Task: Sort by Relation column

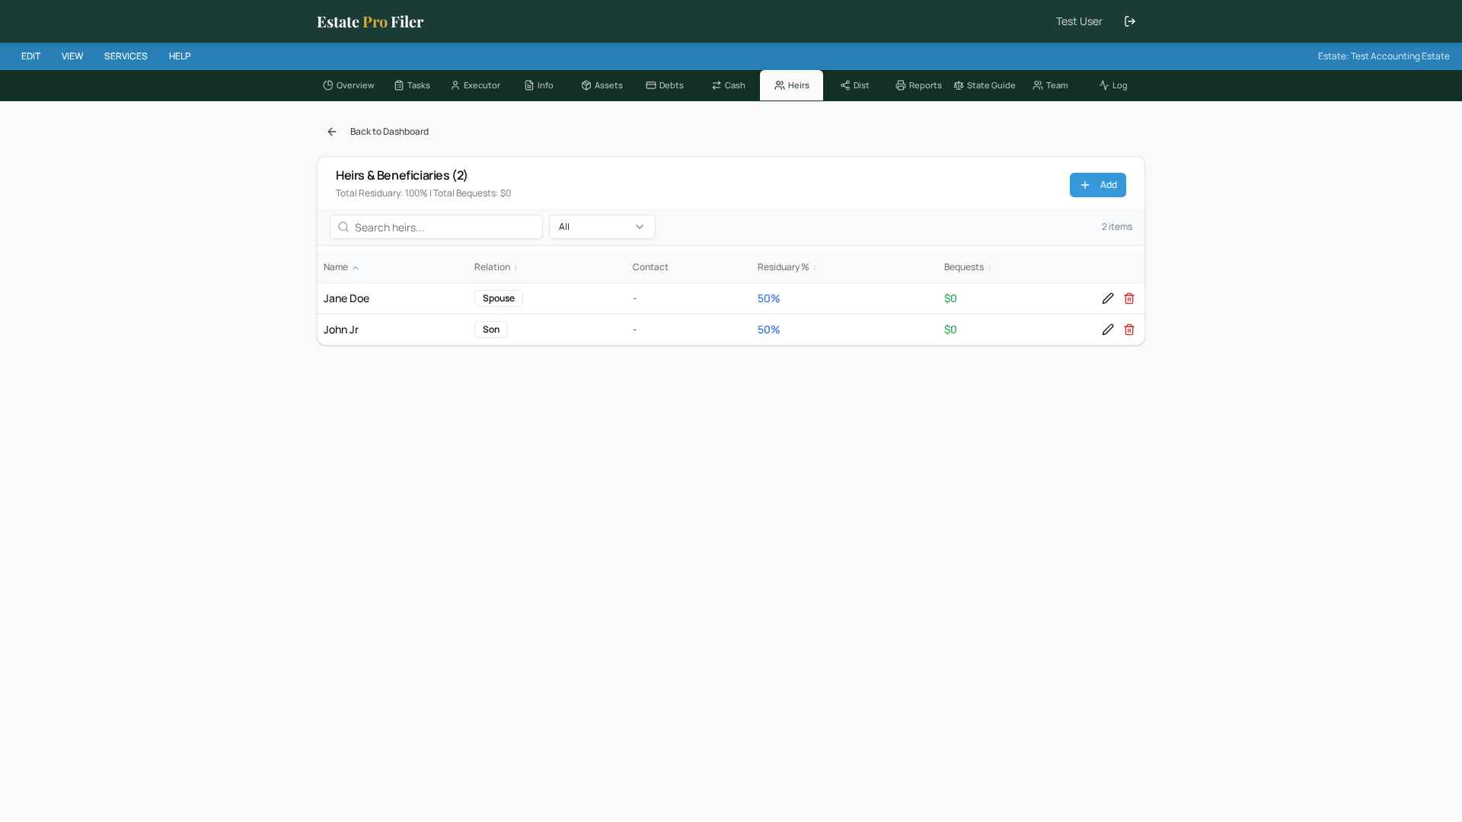Action: (x=496, y=267)
